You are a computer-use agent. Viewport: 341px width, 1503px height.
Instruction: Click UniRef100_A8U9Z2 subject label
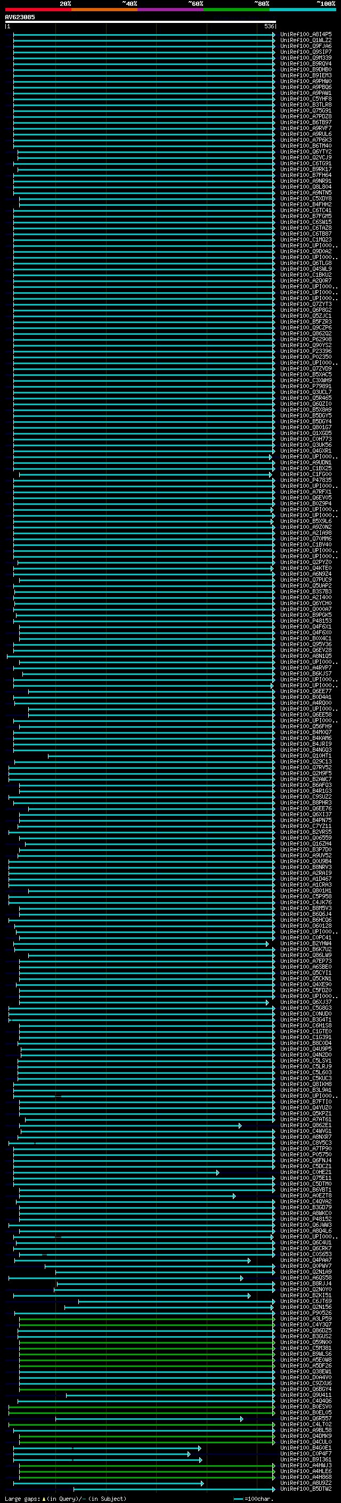click(306, 1483)
